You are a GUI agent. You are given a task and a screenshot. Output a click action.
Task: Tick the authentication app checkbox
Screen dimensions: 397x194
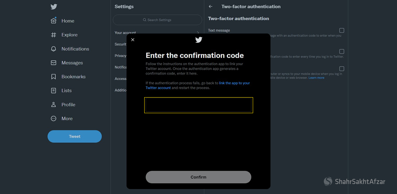pyautogui.click(x=342, y=52)
